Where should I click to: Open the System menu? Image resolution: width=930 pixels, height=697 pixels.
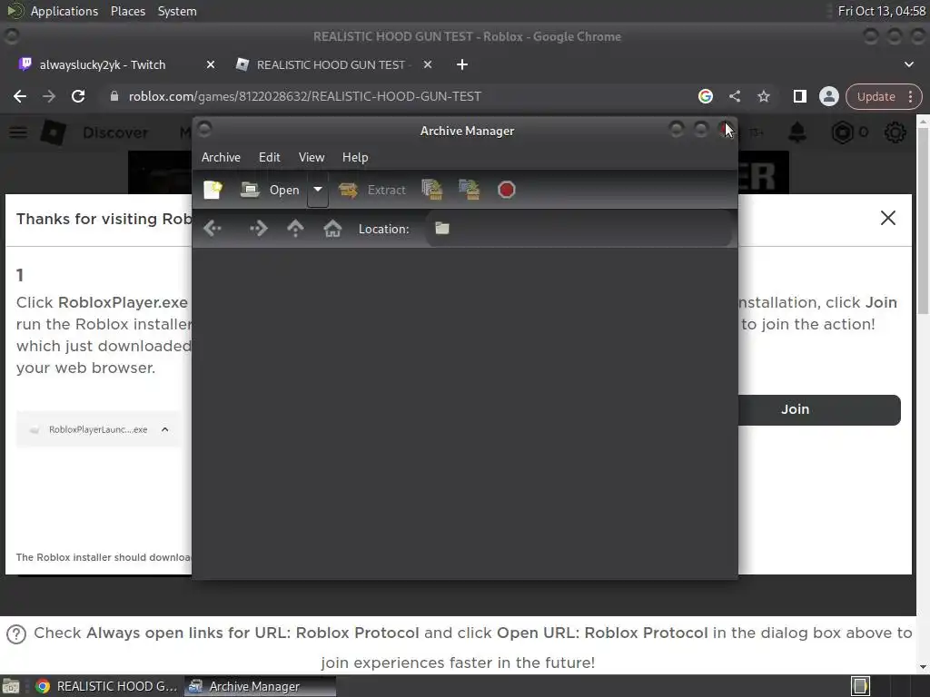pyautogui.click(x=177, y=11)
